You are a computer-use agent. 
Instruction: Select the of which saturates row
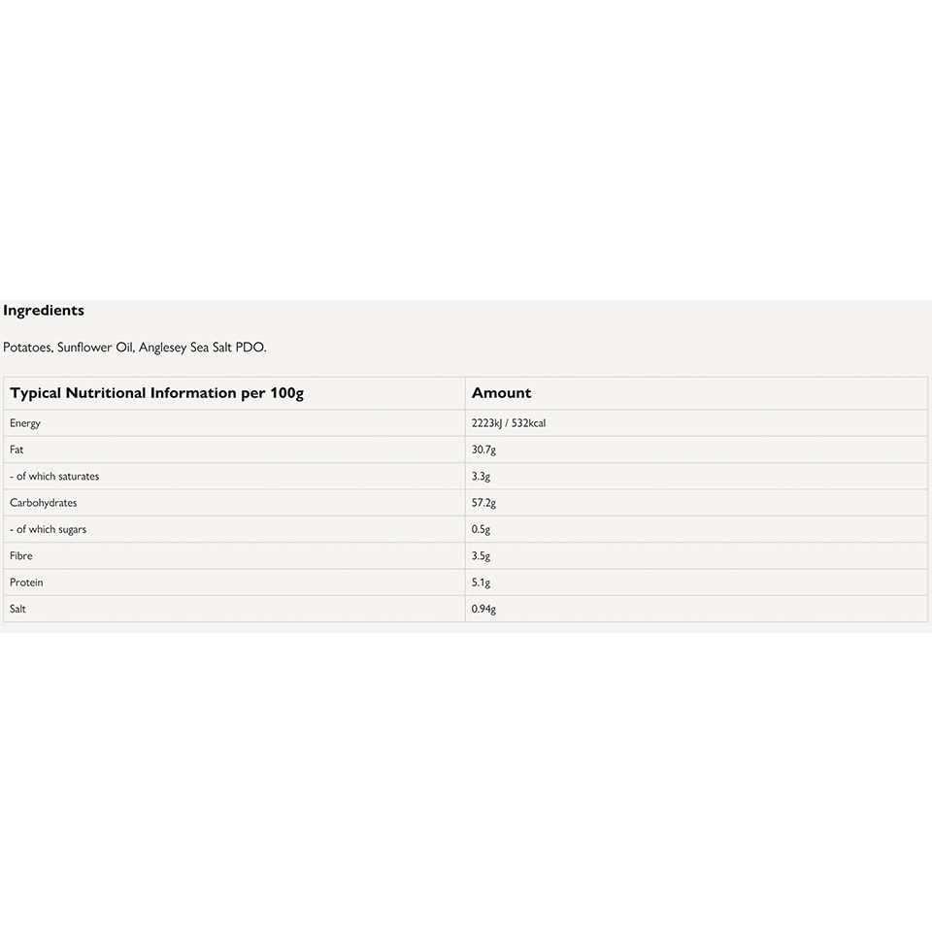[54, 477]
